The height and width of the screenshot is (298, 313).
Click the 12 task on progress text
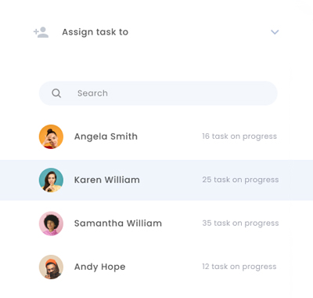click(239, 267)
